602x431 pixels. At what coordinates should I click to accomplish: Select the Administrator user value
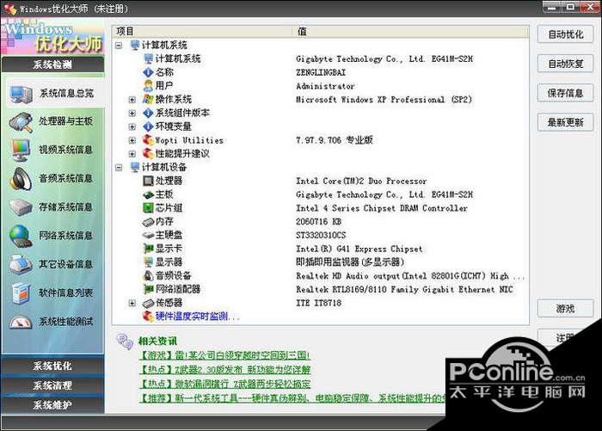(325, 86)
